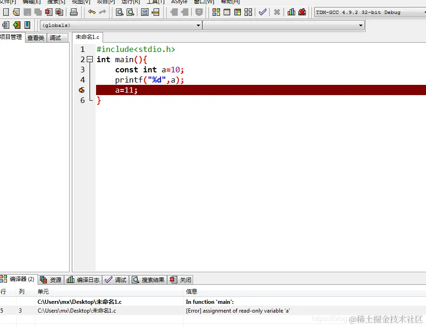This screenshot has height=327, width=426.
Task: Click the Toggle bookmarks icon
Action: pyautogui.click(x=6, y=25)
